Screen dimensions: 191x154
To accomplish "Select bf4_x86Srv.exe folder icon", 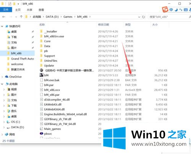I will pos(41,36).
